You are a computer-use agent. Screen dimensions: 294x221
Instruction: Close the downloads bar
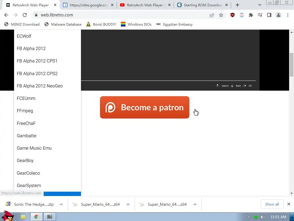(x=289, y=204)
